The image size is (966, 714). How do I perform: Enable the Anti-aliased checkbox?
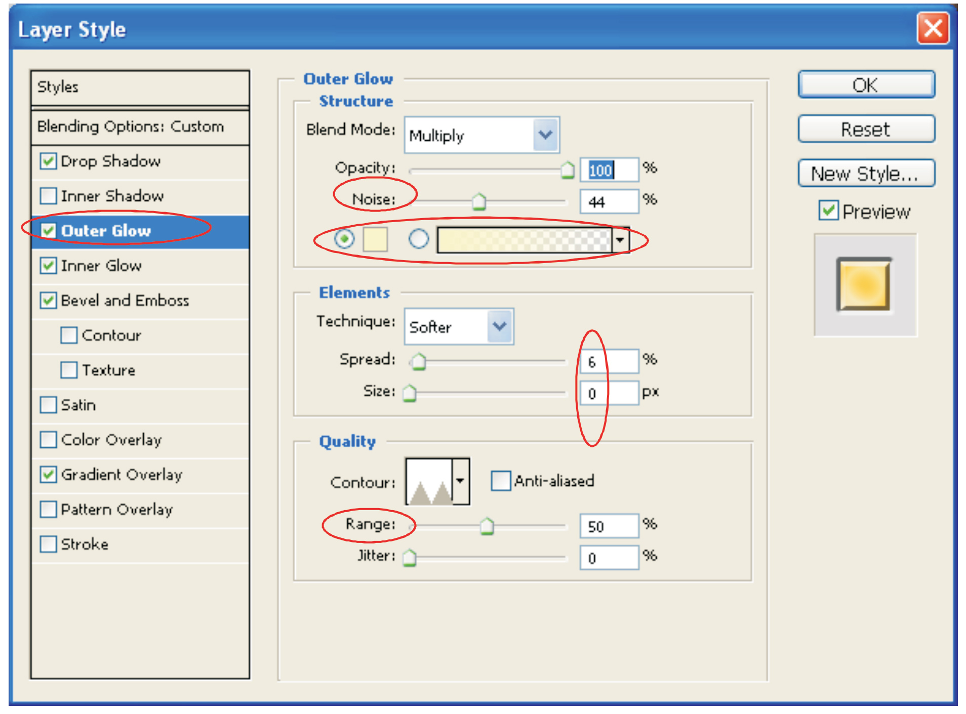pyautogui.click(x=500, y=481)
